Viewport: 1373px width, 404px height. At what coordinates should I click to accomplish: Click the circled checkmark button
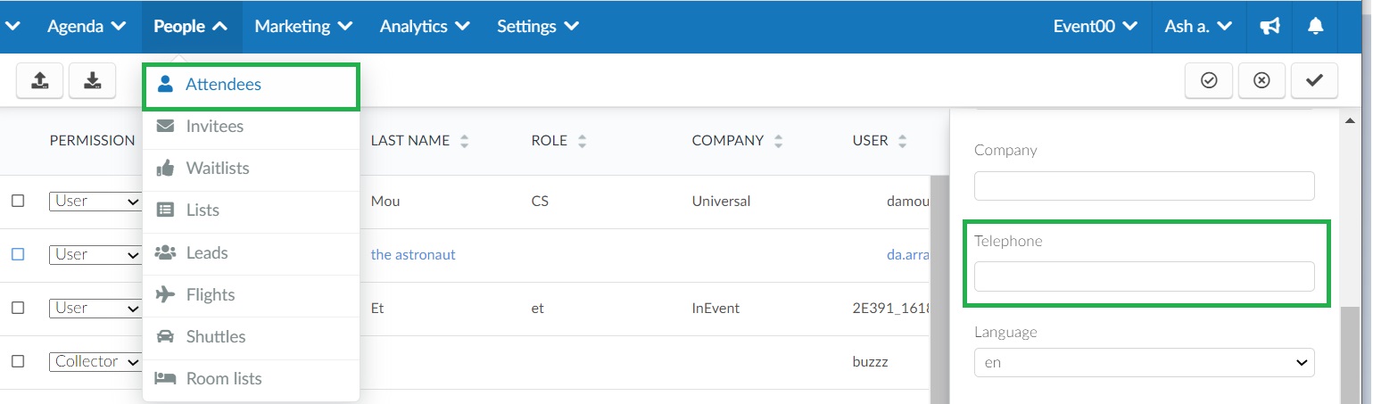(1209, 80)
